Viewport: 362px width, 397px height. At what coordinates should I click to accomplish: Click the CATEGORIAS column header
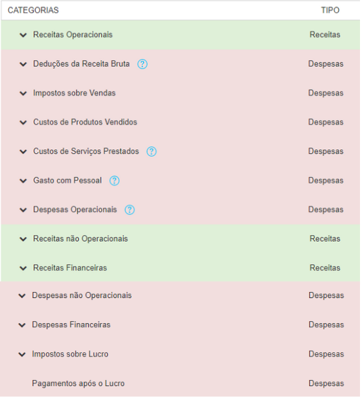click(x=33, y=10)
